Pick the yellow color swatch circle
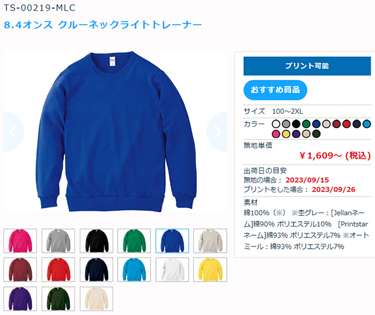This screenshot has height=315, width=375. click(x=286, y=134)
